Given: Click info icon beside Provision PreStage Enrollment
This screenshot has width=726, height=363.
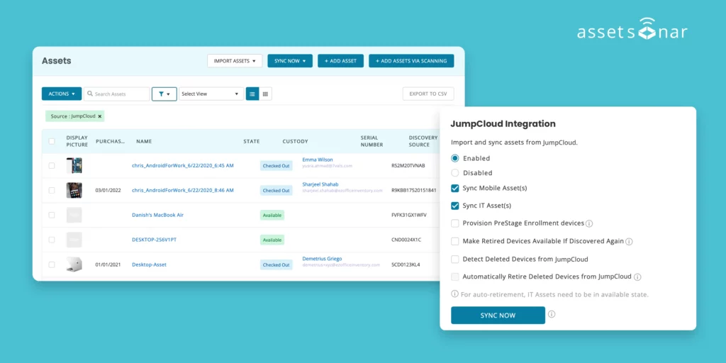Looking at the screenshot, I should [589, 223].
